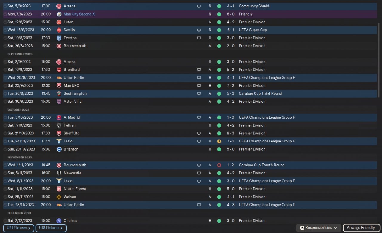This screenshot has height=233, width=382.
Task: Click the Sevilla club crest
Action: coord(59,30)
